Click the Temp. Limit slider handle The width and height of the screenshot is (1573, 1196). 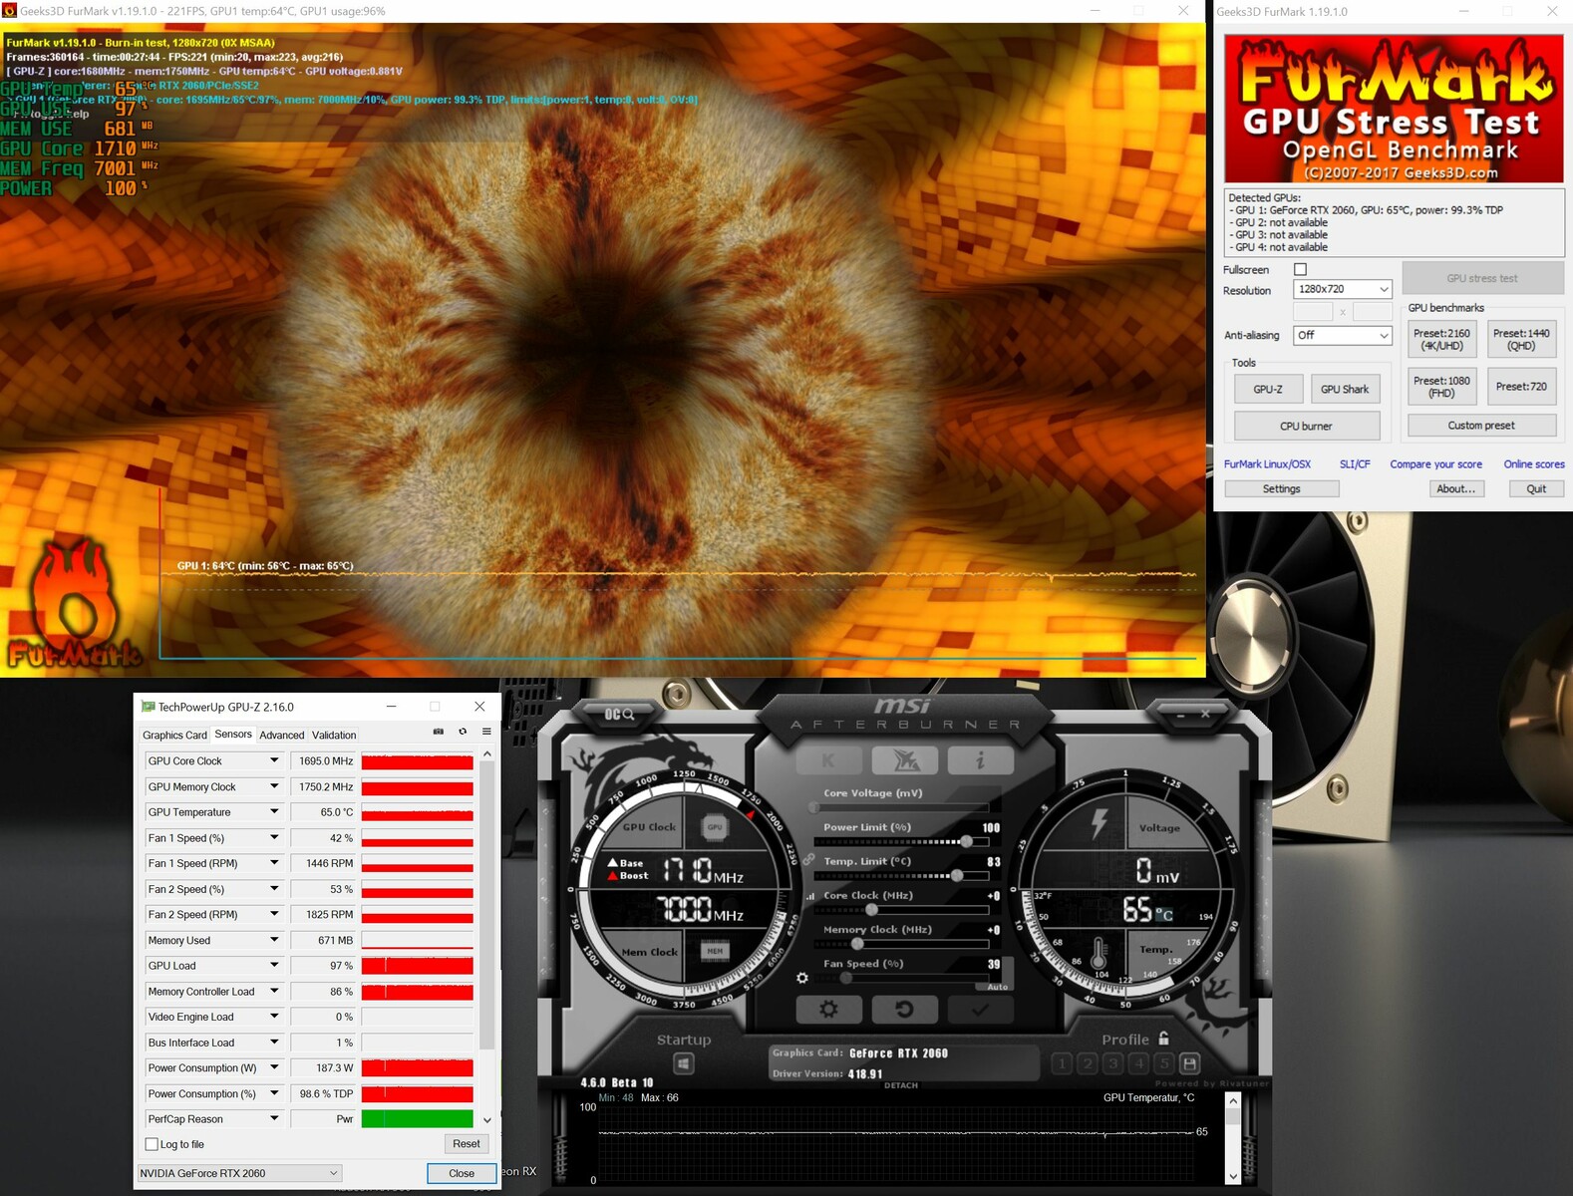[x=957, y=875]
